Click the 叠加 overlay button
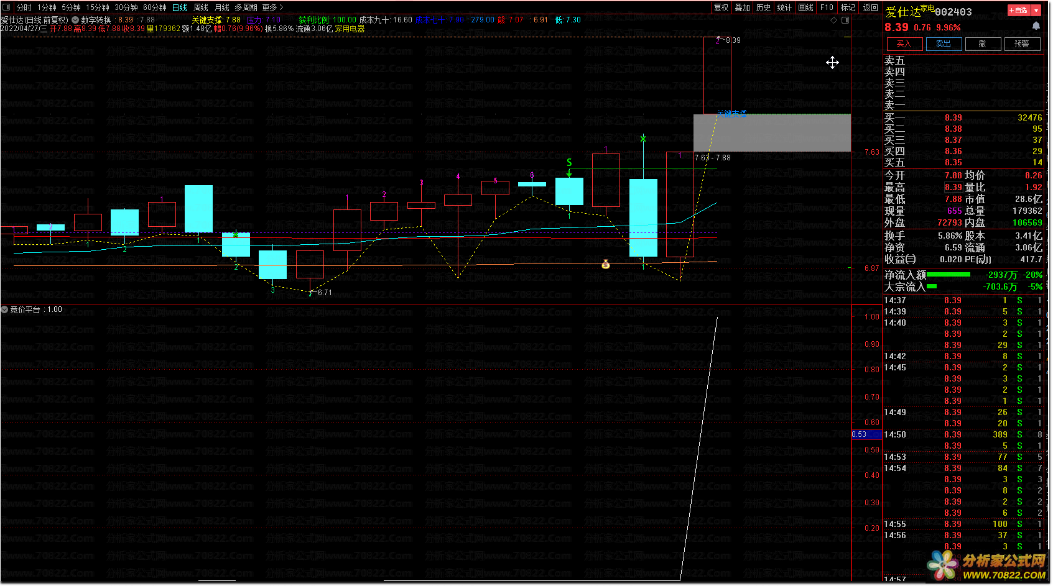 tap(743, 7)
